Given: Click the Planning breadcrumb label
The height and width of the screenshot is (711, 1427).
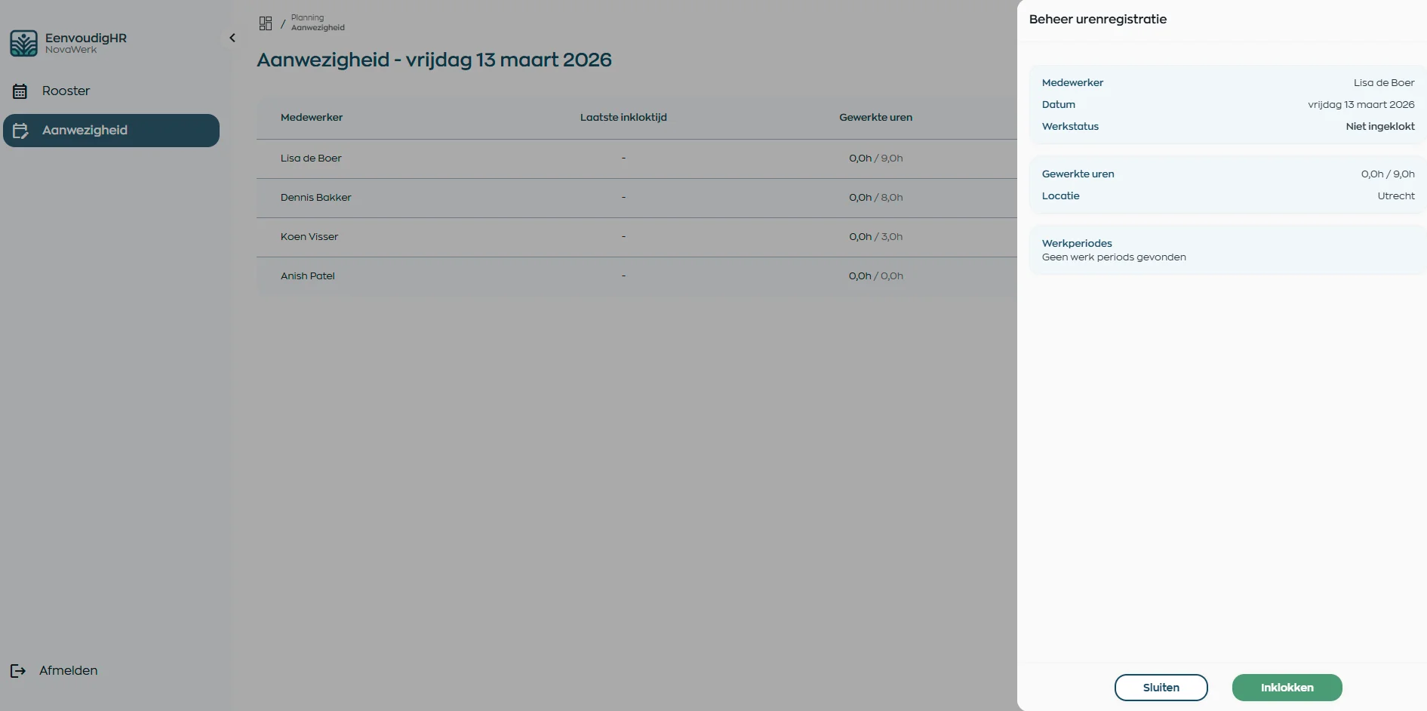Looking at the screenshot, I should pyautogui.click(x=307, y=17).
